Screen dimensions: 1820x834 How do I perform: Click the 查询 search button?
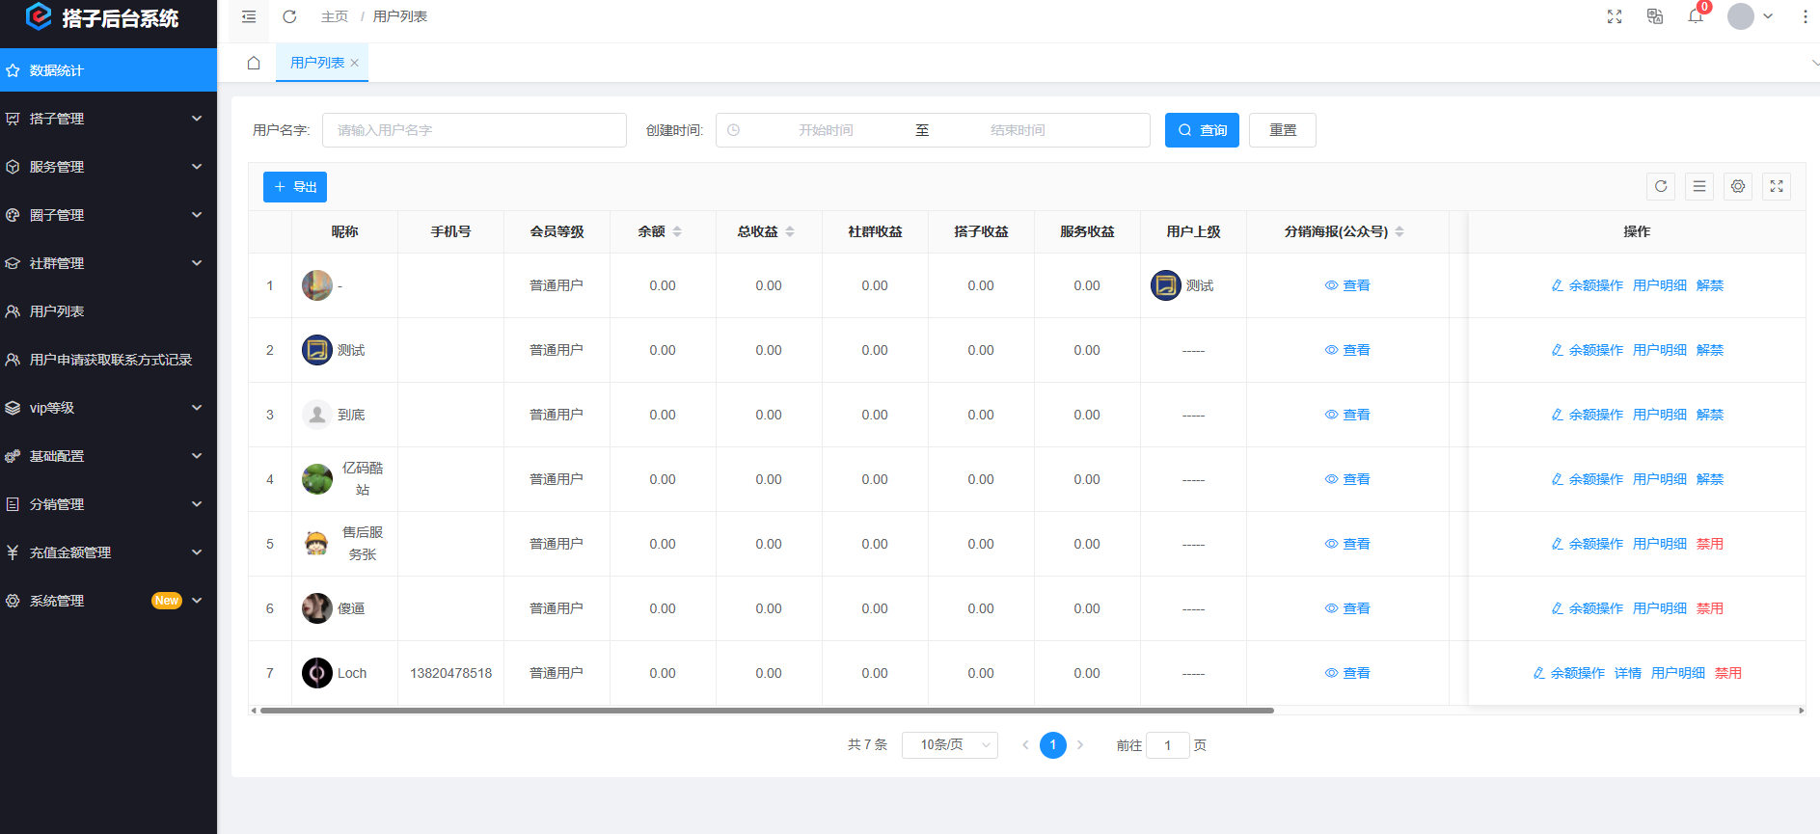point(1202,130)
